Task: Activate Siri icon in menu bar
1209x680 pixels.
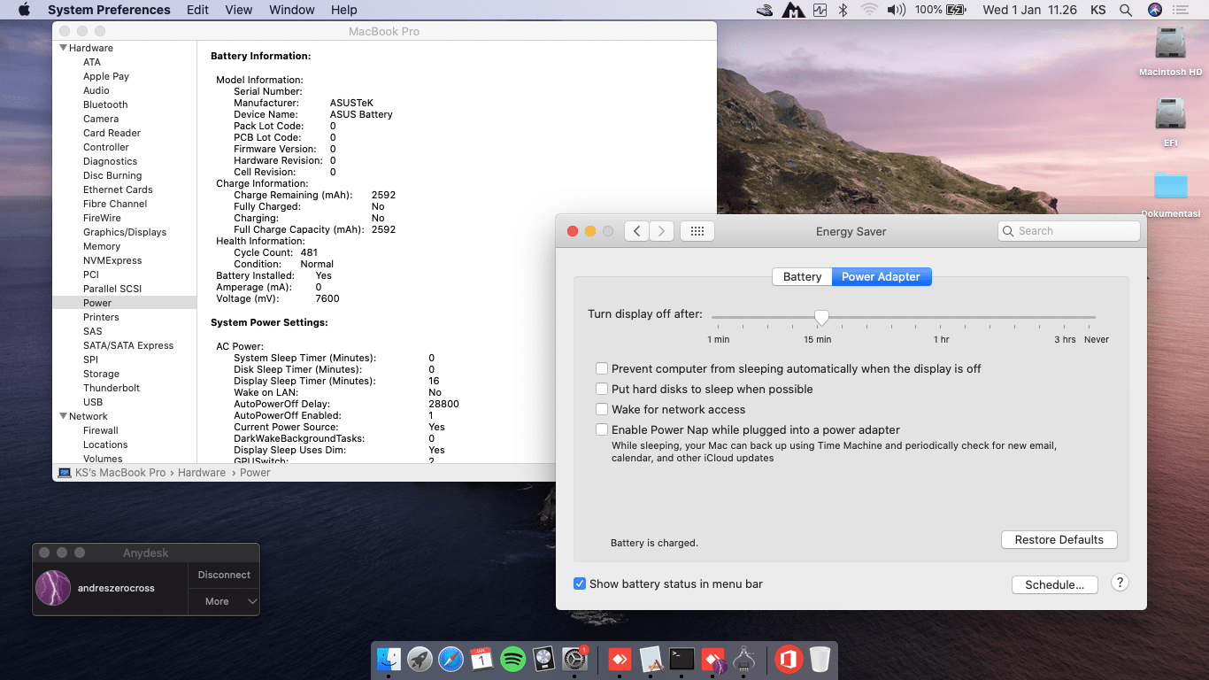Action: click(1154, 10)
